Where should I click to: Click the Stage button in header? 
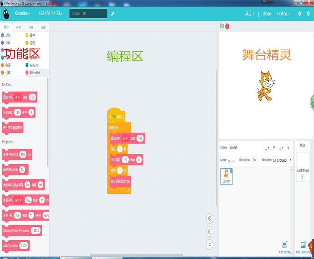click(x=267, y=14)
